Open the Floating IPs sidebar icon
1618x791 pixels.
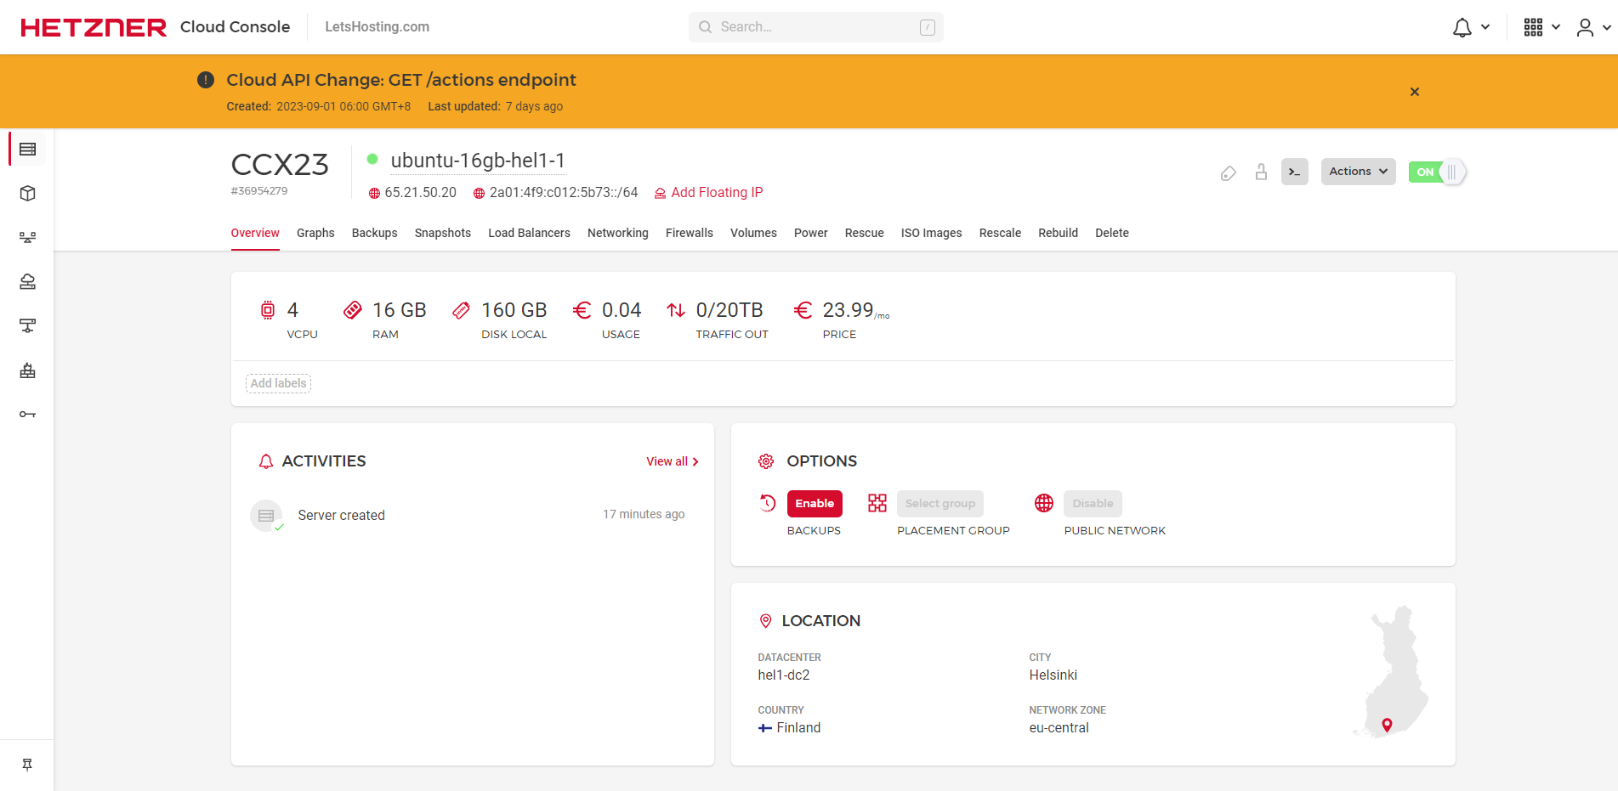[x=27, y=282]
